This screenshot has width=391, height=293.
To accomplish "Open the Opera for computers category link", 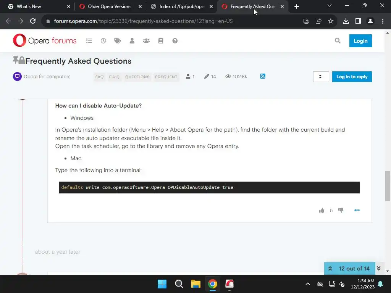I will click(47, 76).
